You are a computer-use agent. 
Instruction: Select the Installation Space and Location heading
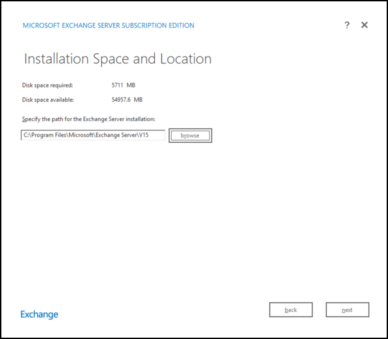[x=117, y=59]
